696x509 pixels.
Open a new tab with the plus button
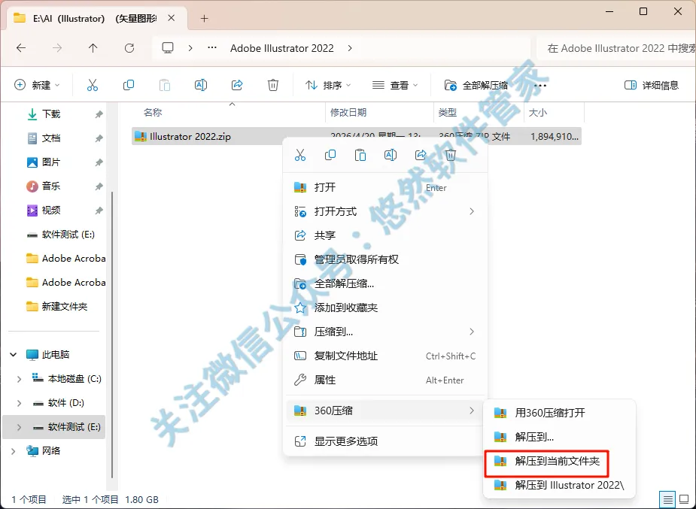204,19
